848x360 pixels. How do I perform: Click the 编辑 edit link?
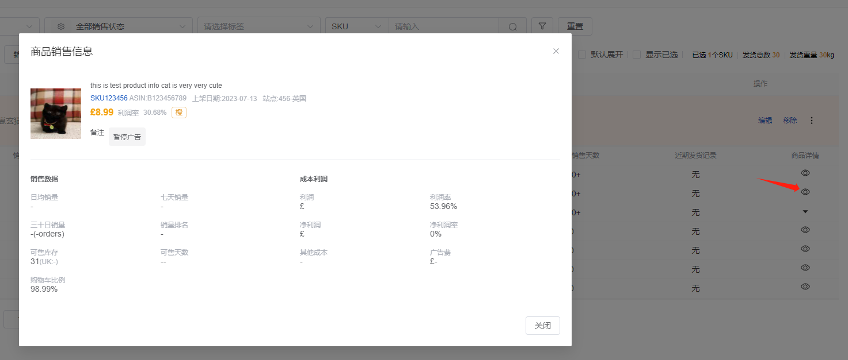765,121
